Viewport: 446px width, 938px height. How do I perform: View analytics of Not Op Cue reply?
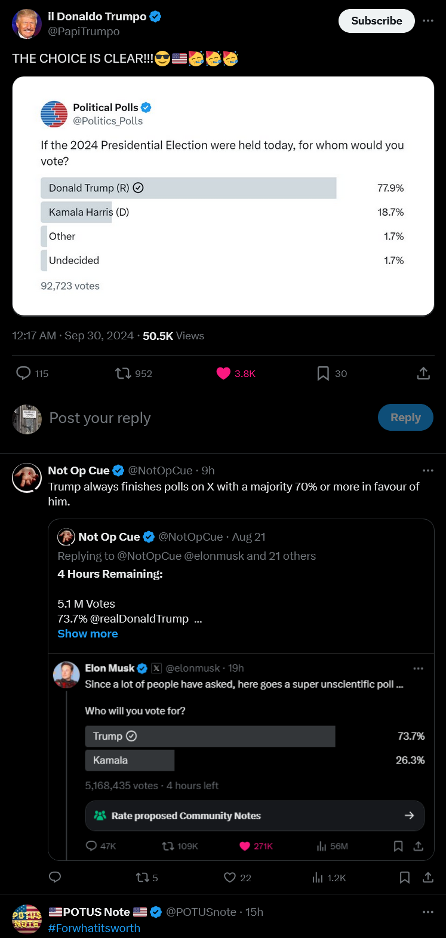click(318, 878)
